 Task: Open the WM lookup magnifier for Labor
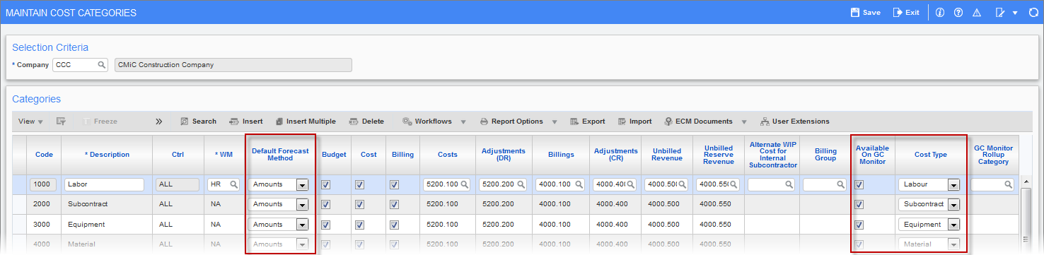point(233,184)
